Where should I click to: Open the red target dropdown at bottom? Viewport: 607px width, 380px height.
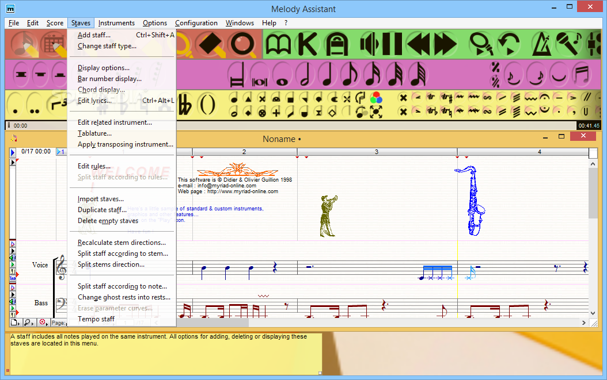click(43, 323)
